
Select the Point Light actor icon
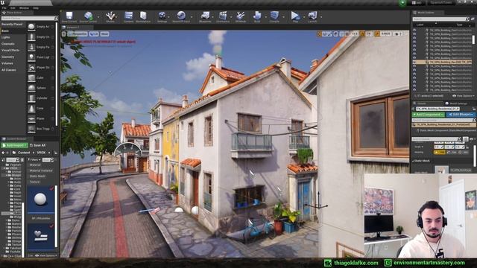tap(31, 57)
